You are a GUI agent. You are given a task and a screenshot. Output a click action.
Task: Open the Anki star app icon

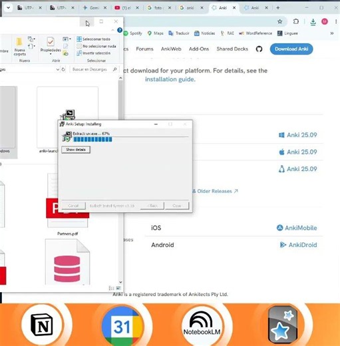282,325
